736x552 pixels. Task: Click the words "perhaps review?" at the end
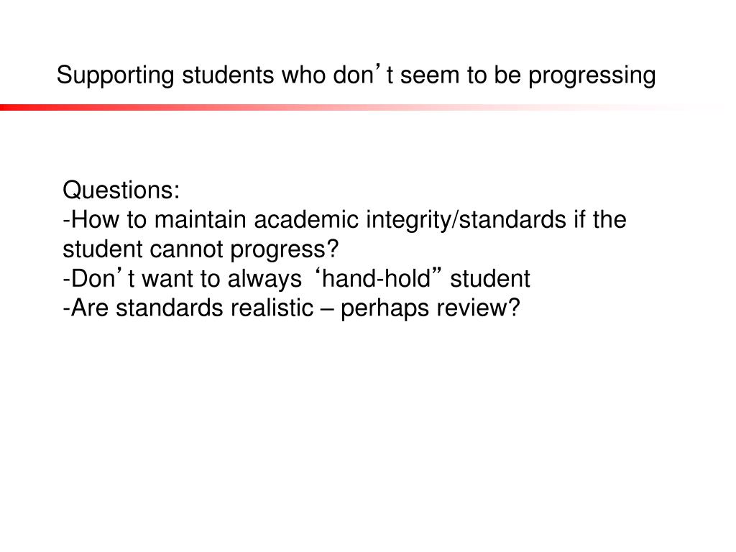pyautogui.click(x=431, y=309)
